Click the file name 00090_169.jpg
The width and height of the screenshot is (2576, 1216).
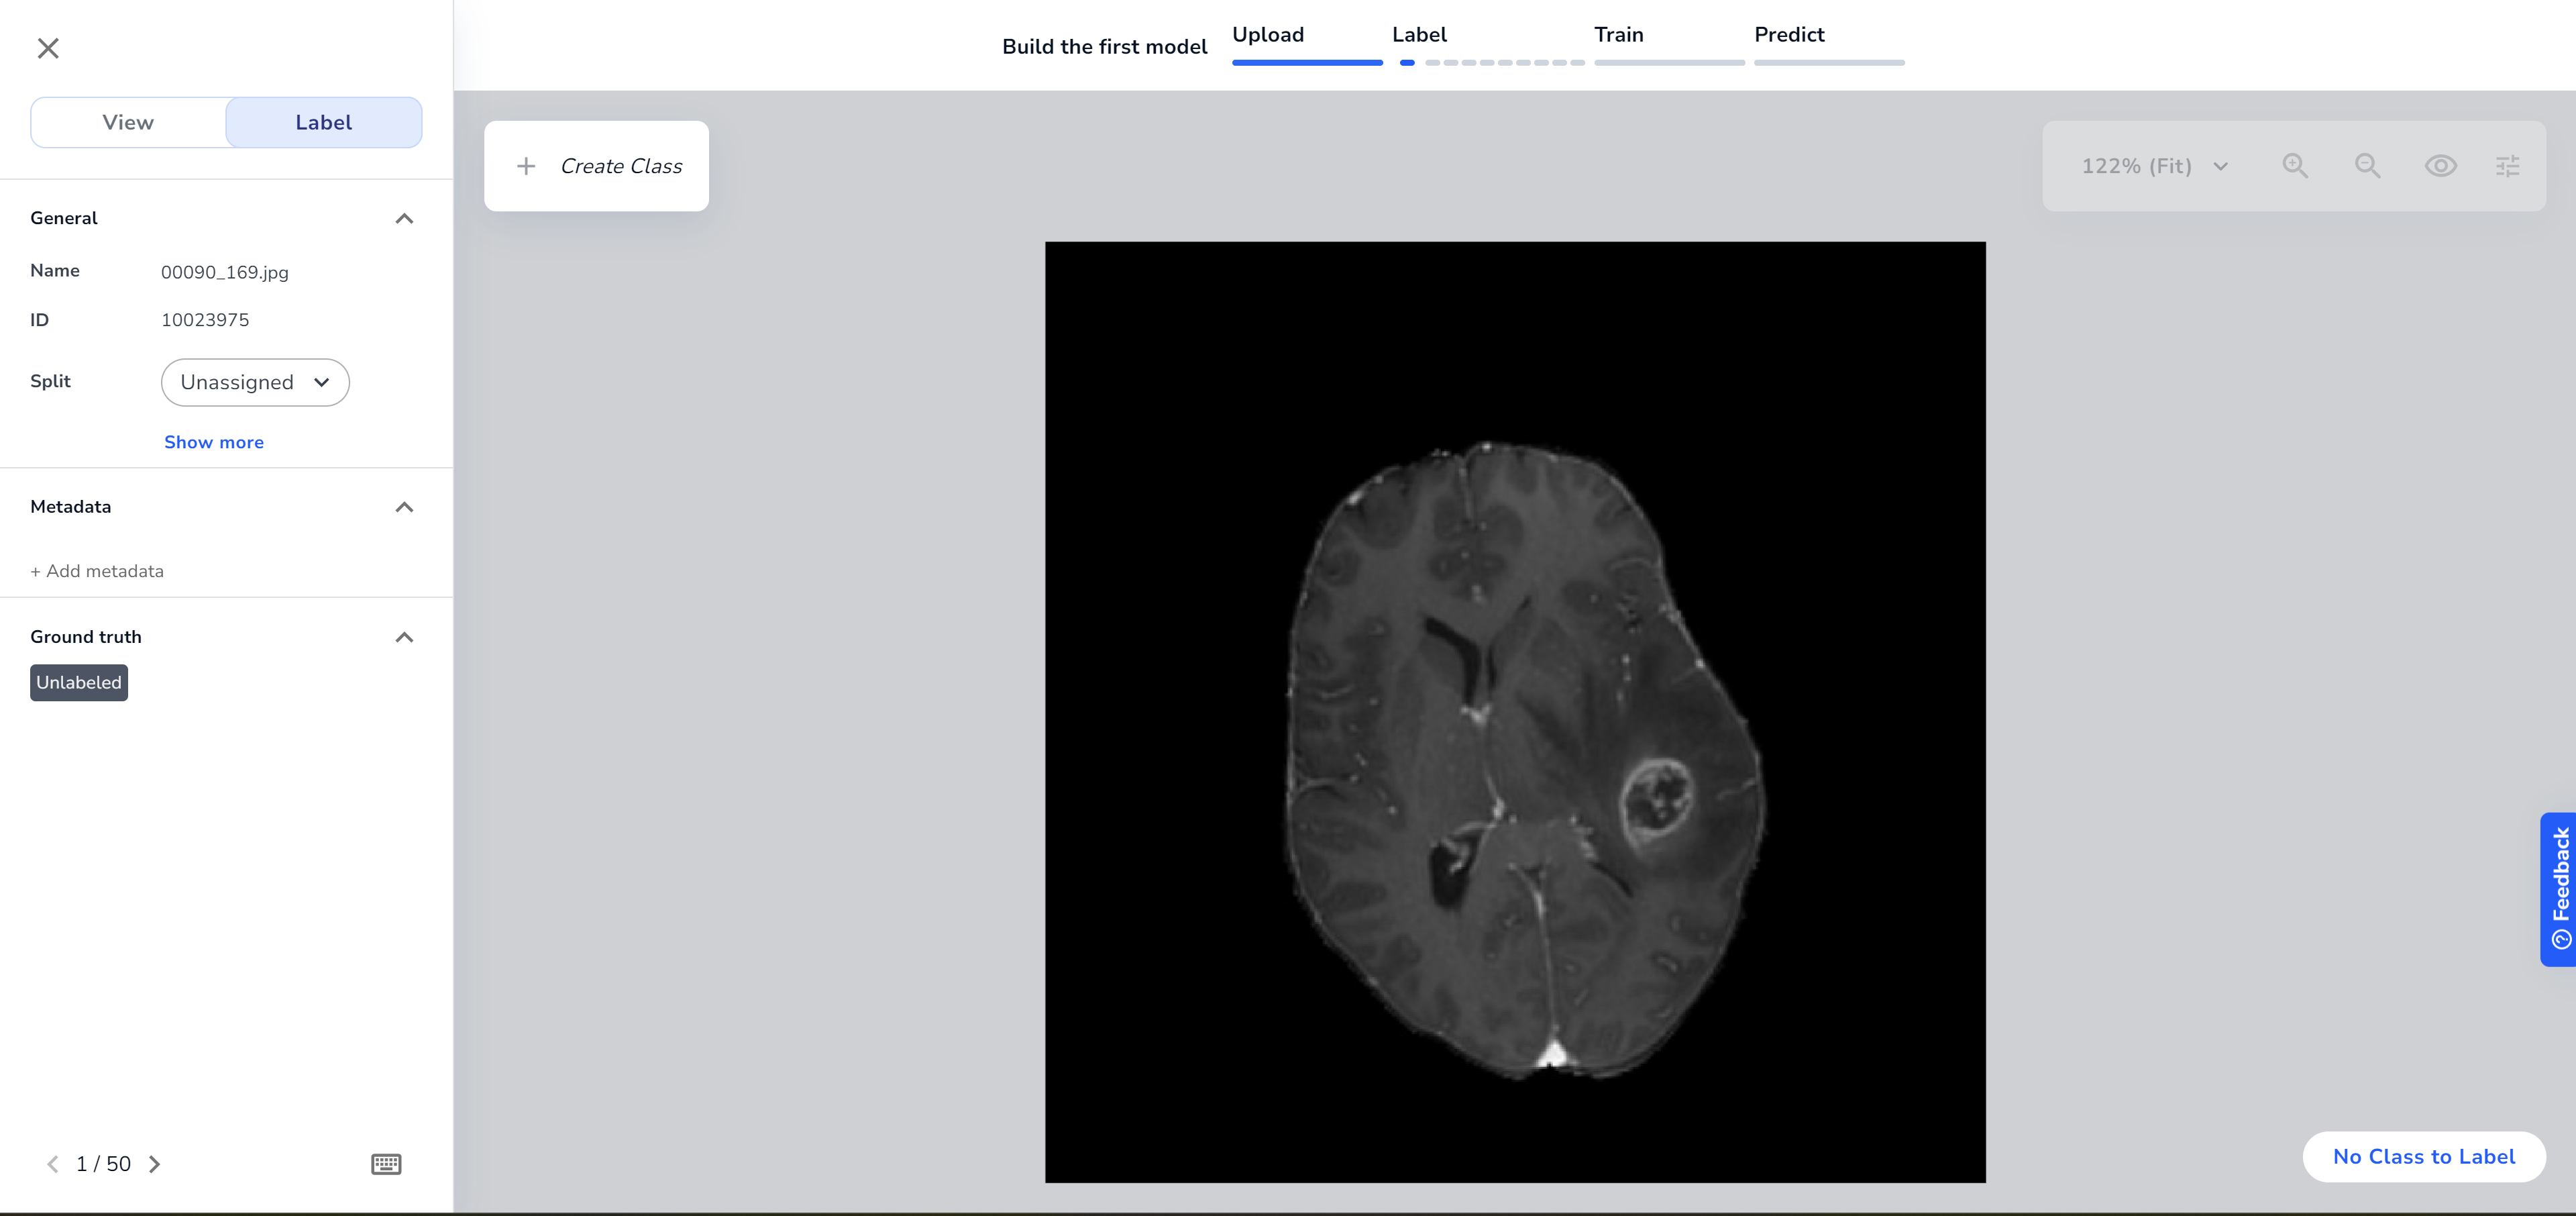(x=225, y=272)
